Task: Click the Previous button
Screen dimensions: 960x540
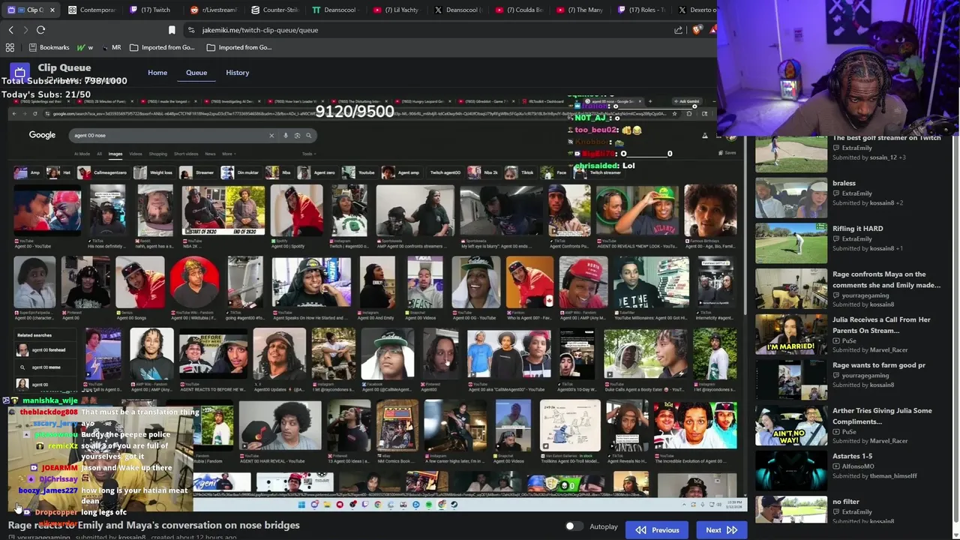Action: tap(658, 530)
